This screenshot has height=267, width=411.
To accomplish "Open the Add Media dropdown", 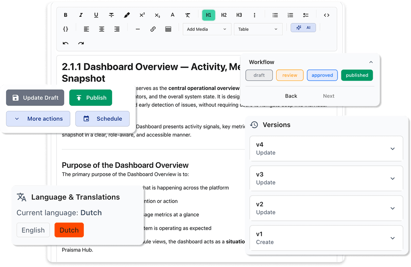I will [x=207, y=29].
